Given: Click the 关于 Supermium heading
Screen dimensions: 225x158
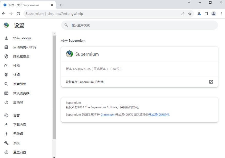Looking at the screenshot, I should [73, 41].
